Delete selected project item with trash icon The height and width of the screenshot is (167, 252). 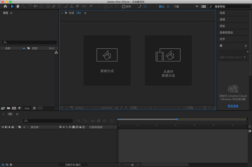pyautogui.click(x=34, y=108)
